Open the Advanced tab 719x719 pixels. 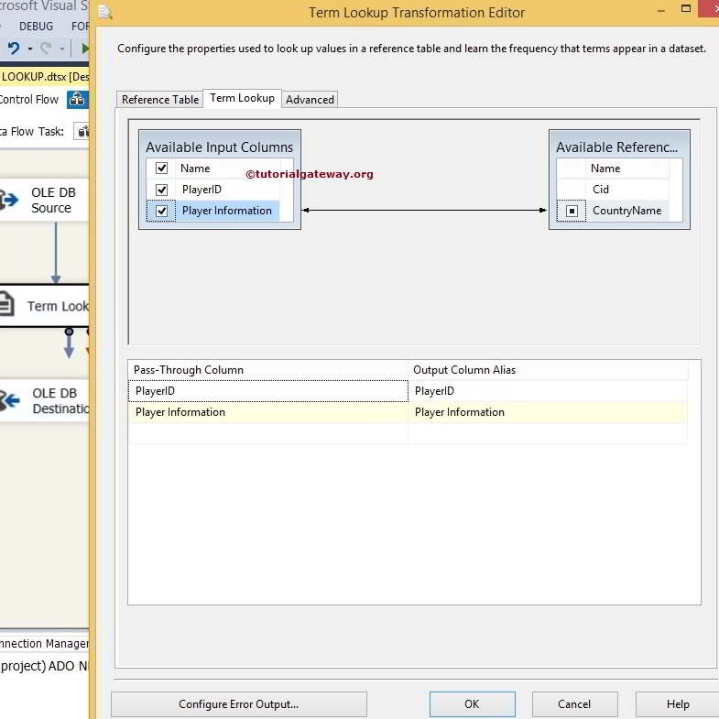[310, 100]
